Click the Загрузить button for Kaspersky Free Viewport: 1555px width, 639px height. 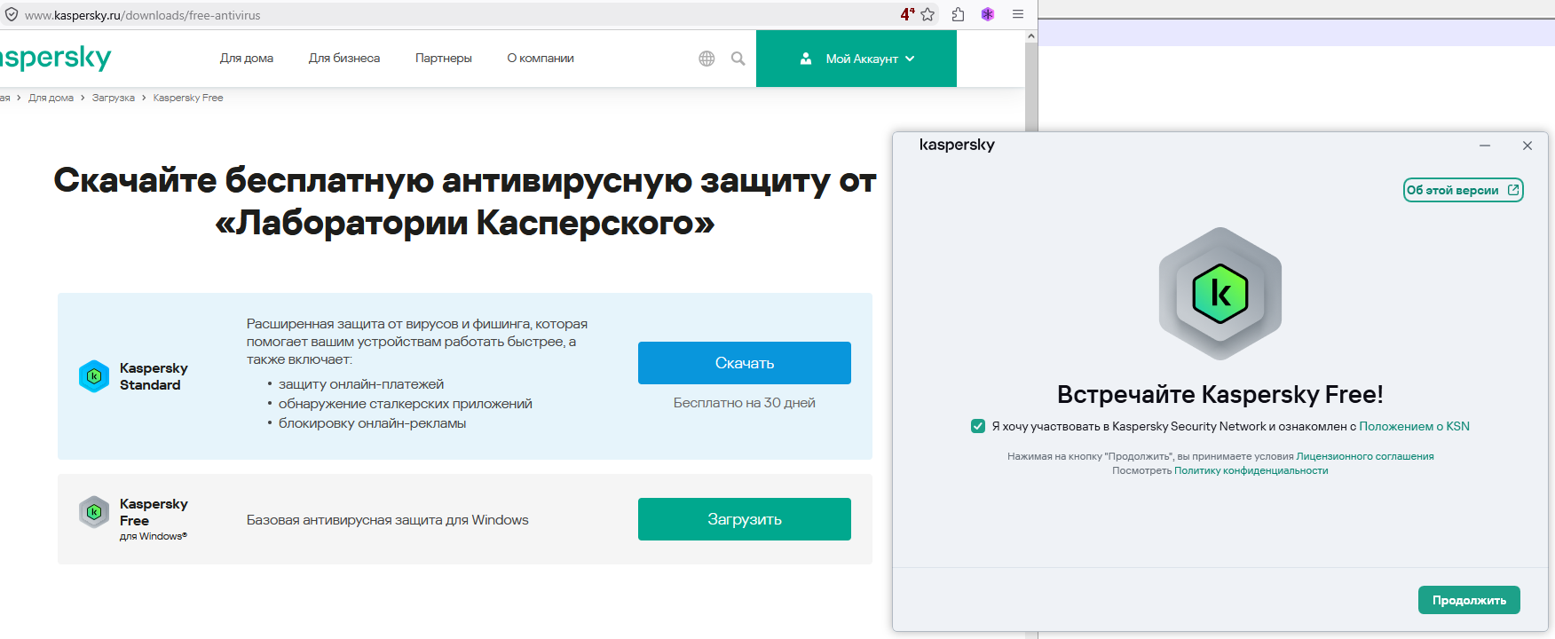(x=745, y=519)
